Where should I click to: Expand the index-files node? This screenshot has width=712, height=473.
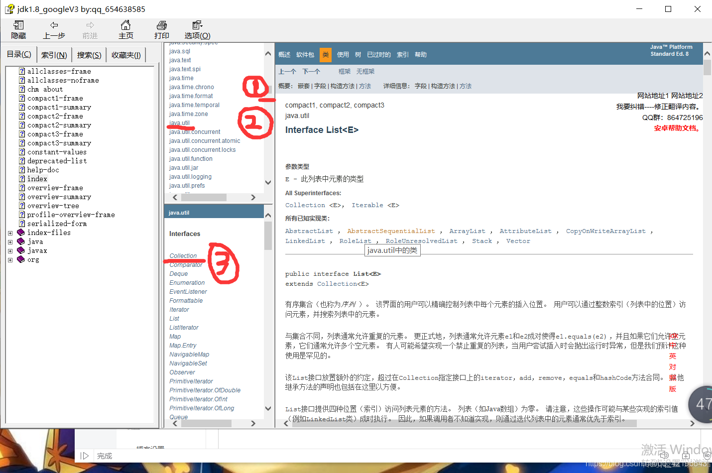coord(10,233)
